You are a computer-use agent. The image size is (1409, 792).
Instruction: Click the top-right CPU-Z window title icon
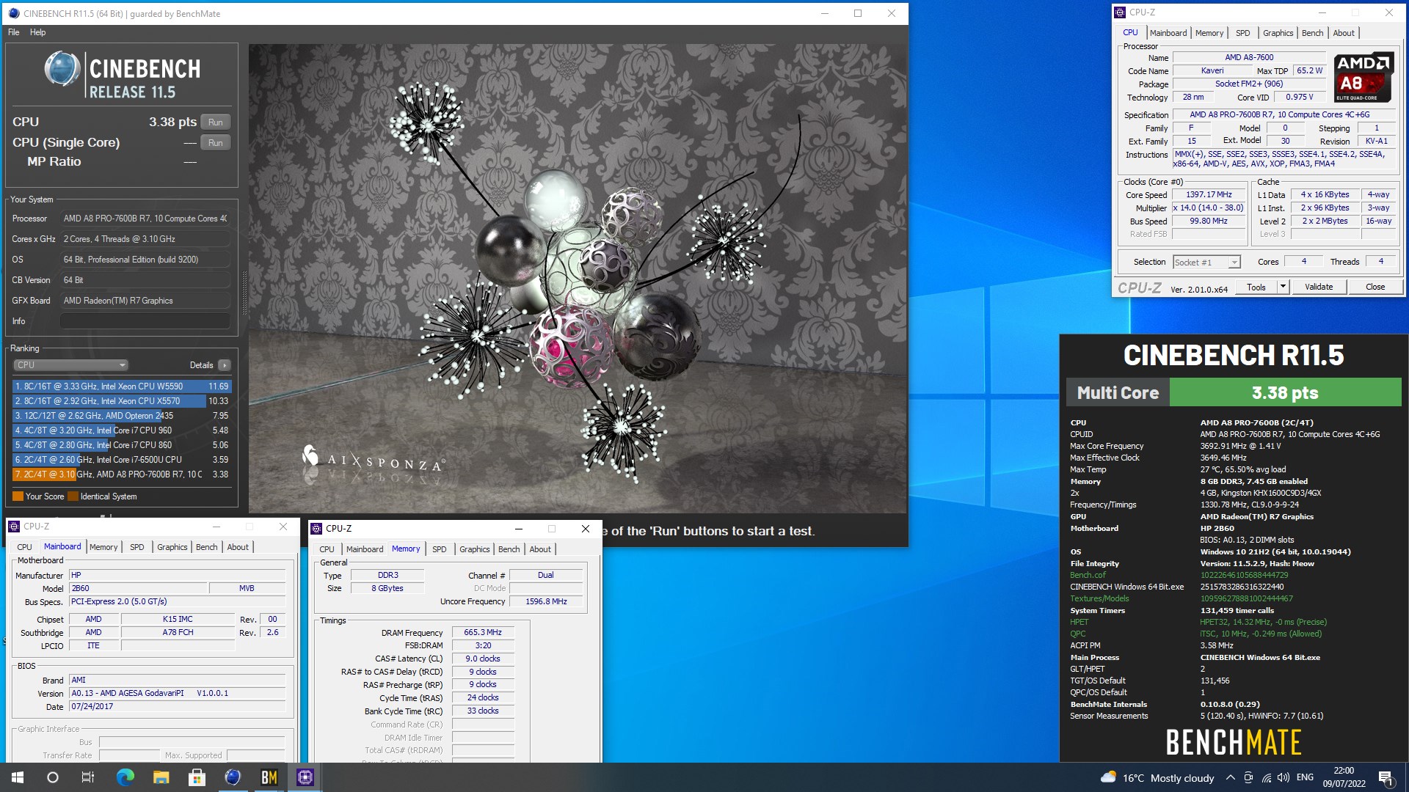(1120, 12)
